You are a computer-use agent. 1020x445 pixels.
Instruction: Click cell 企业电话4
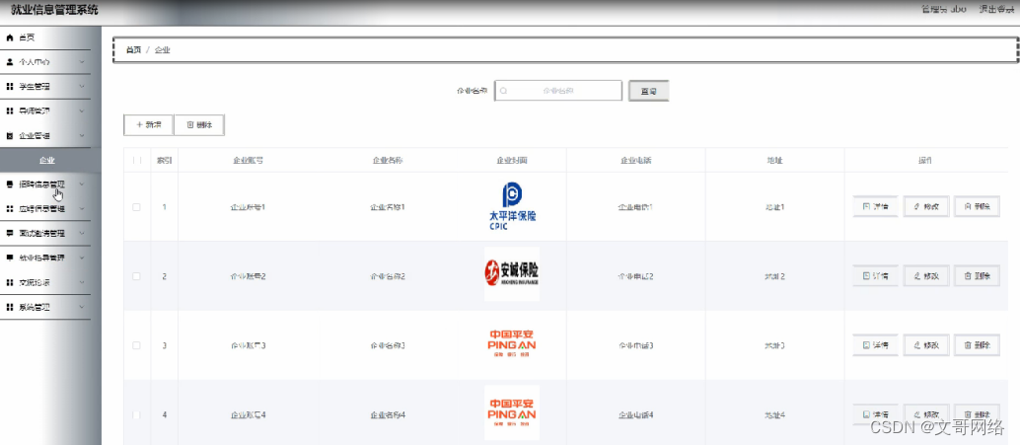point(635,414)
